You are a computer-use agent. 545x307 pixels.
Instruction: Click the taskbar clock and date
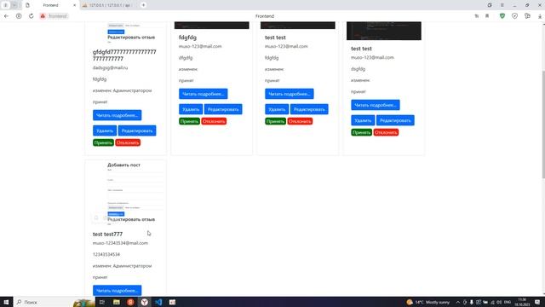point(522,302)
